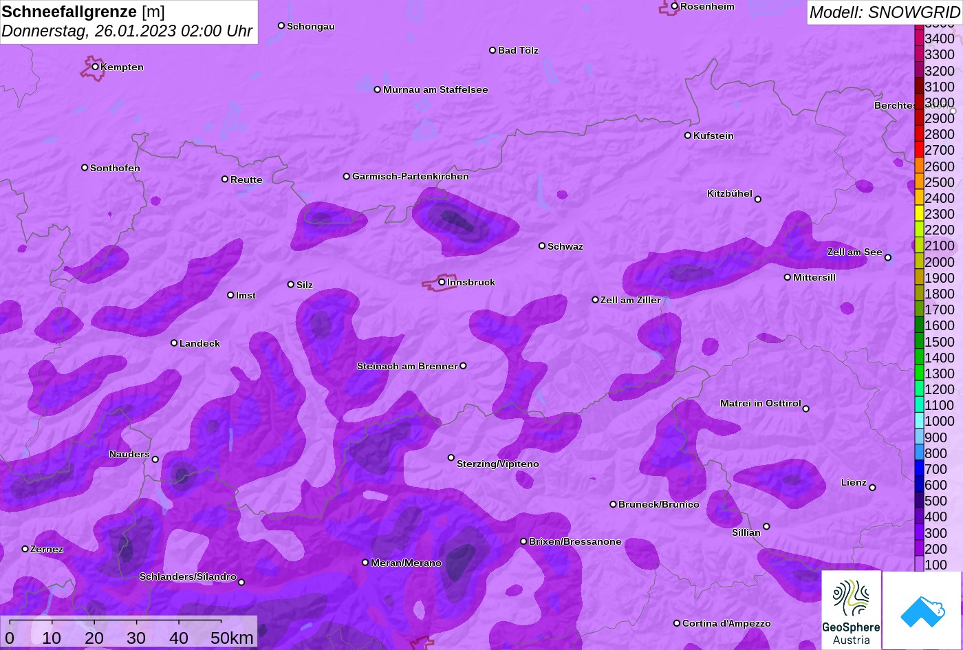Click the Sterzing/Vipiteno marker dot
Image resolution: width=963 pixels, height=650 pixels.
[x=451, y=457]
